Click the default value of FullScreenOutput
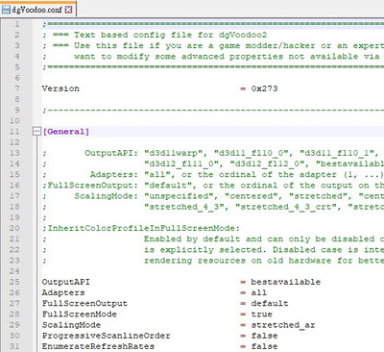 (x=270, y=303)
